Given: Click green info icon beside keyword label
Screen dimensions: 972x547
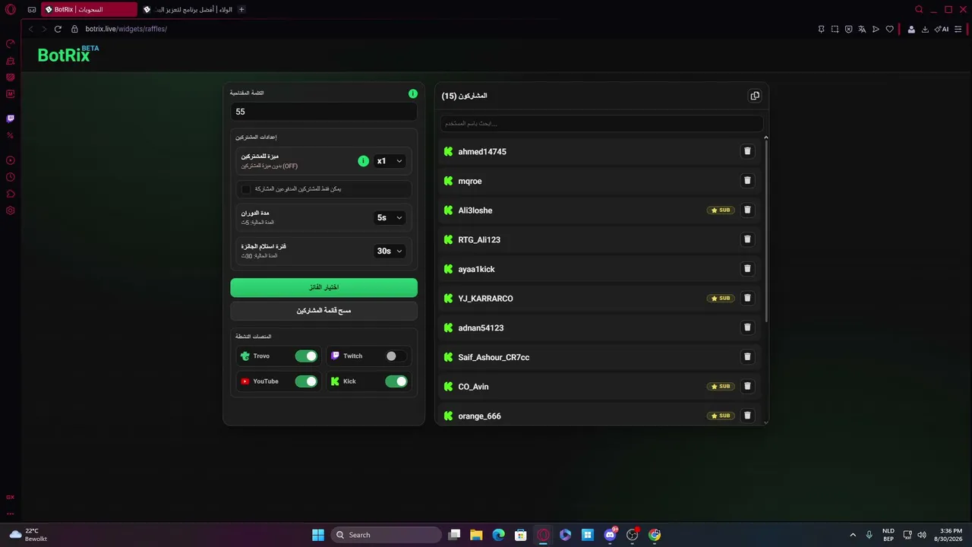Looking at the screenshot, I should click(x=413, y=93).
